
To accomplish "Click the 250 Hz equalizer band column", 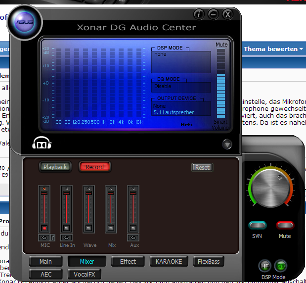I will click(86, 83).
